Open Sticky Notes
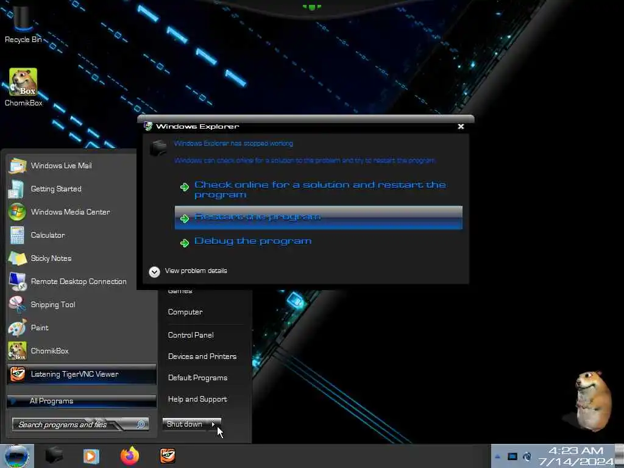Screen dimensions: 624x468 [82, 258]
